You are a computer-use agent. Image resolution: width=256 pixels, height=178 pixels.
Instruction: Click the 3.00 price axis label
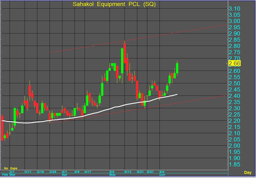tap(234, 21)
